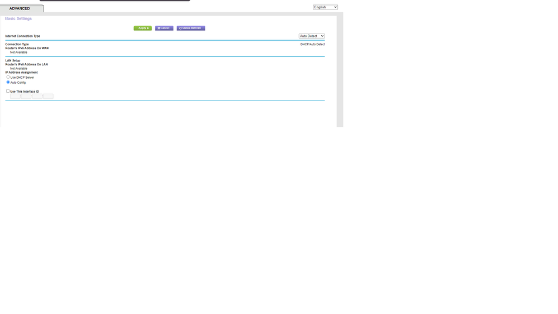
Task: Click the DHCP/Auto Detect connection type value
Action: [312, 45]
